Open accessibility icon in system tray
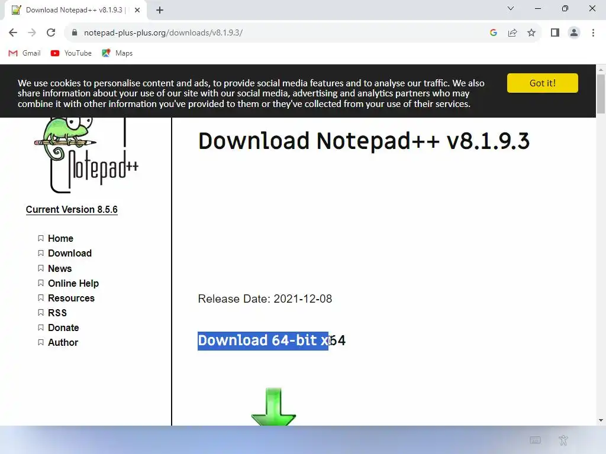 coord(563,440)
